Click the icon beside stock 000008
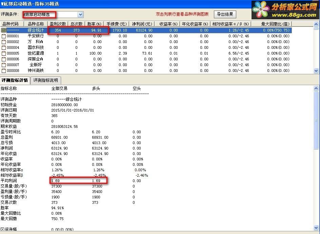Screen dimensions: 320x234 (4, 71)
